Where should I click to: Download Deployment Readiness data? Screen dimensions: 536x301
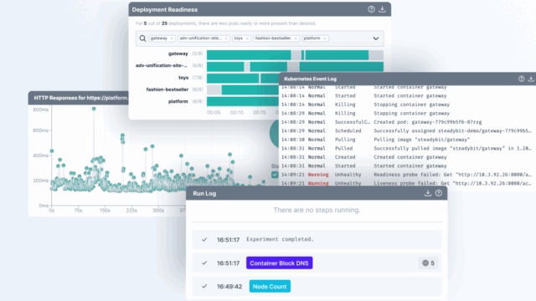382,9
